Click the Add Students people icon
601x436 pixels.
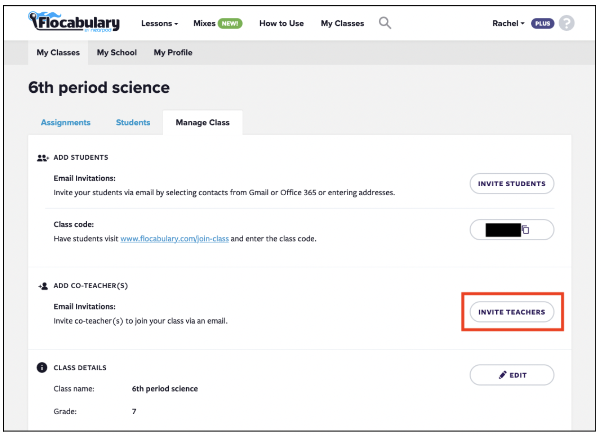(x=43, y=158)
